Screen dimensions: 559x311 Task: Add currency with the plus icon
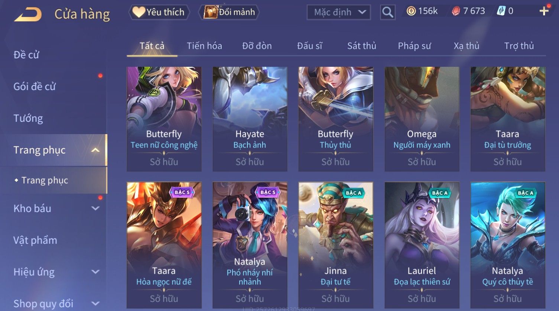click(x=544, y=11)
